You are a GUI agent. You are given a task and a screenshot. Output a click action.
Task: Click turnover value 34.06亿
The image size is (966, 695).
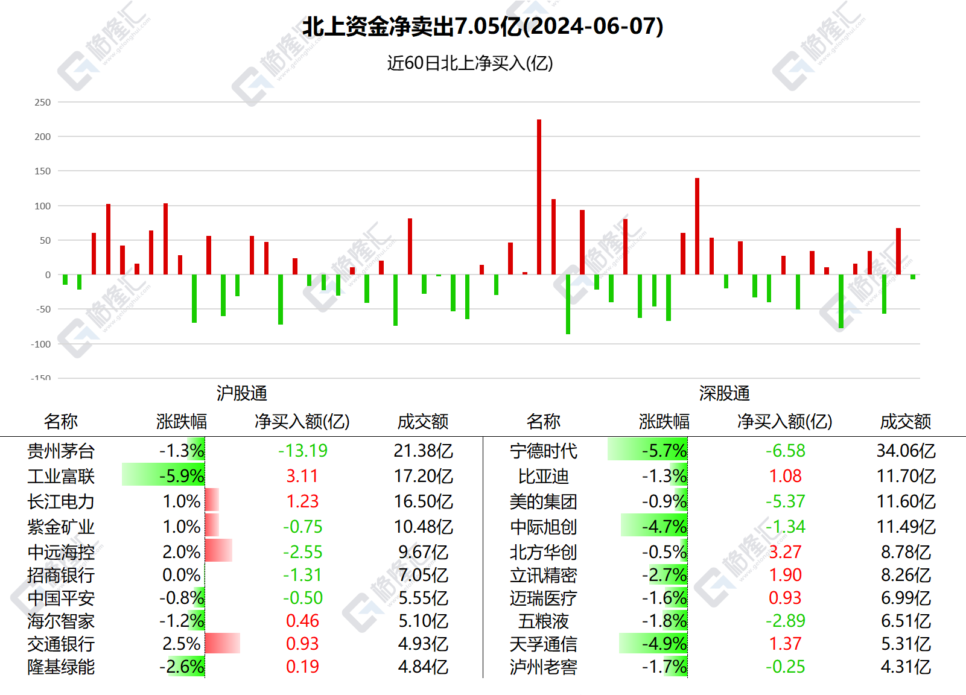[x=906, y=451]
